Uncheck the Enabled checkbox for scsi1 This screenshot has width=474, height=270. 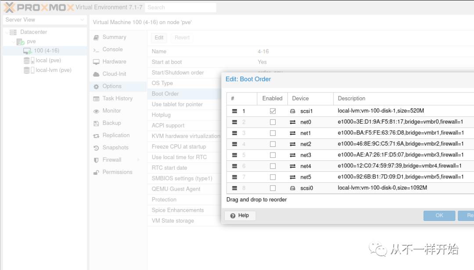273,111
